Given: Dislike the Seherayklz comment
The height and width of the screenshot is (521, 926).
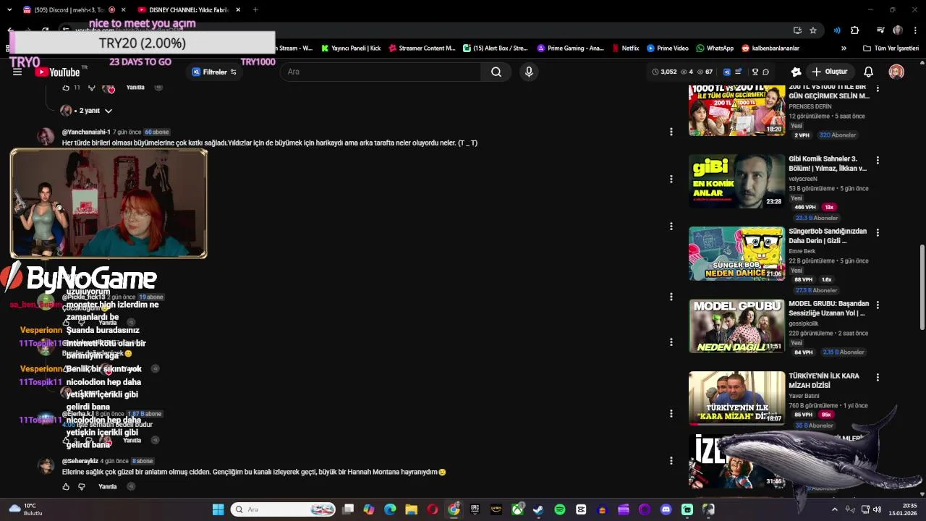Looking at the screenshot, I should pos(82,487).
